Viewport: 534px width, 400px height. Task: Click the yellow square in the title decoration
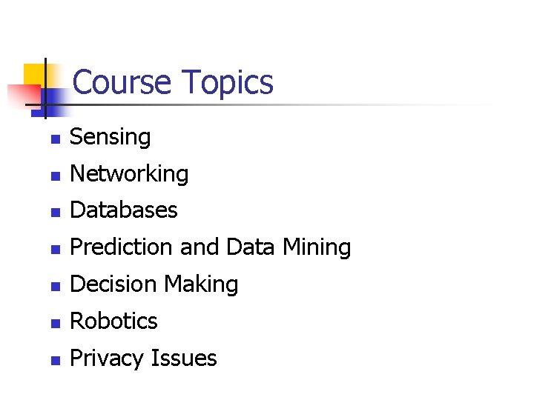[33, 74]
